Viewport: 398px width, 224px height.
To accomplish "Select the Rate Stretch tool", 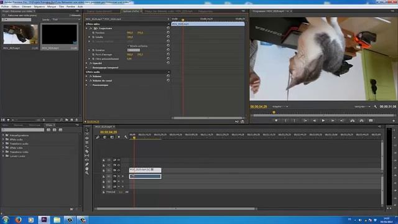I will pos(87,147).
